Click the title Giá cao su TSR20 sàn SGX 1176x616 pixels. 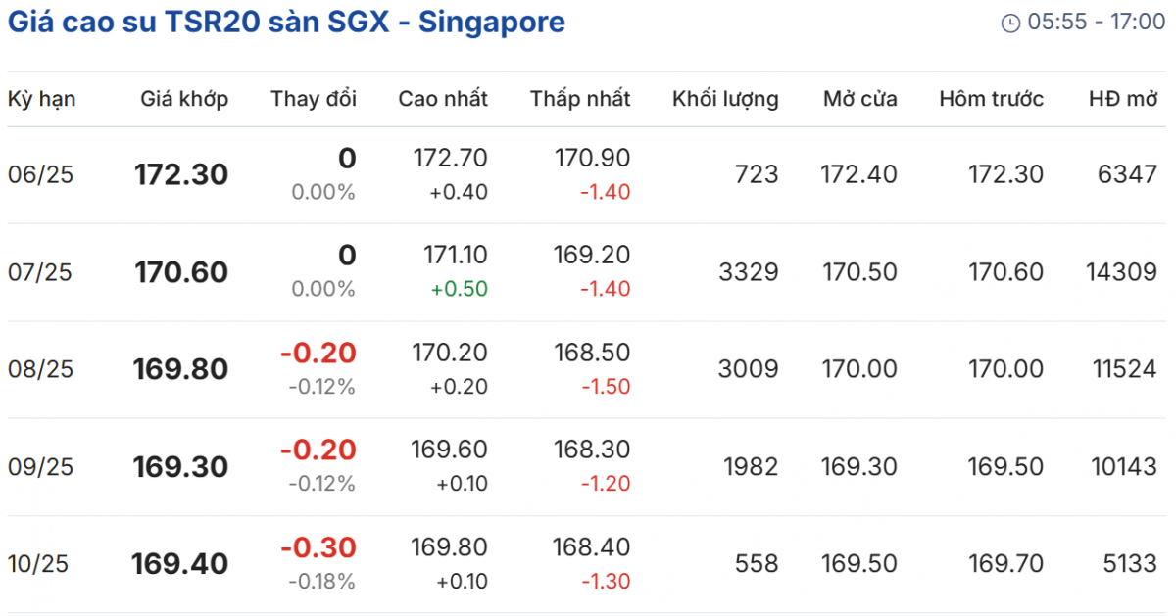(x=286, y=22)
